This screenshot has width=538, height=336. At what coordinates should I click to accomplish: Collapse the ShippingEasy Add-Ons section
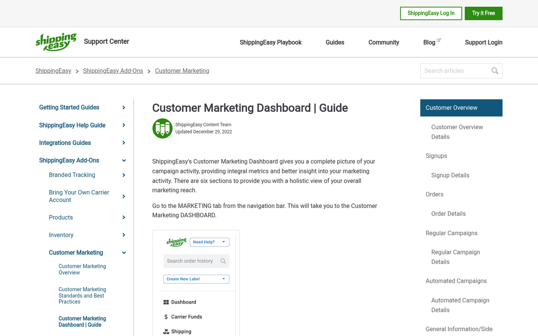pos(124,160)
